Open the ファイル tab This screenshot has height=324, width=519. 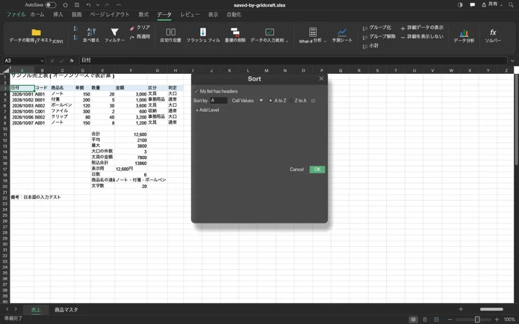[x=16, y=15]
